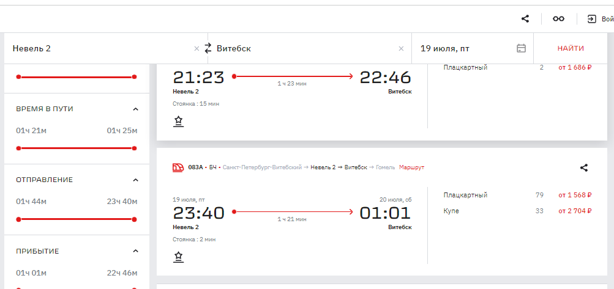This screenshot has height=289, width=614.
Task: Click the login door icon
Action: click(x=592, y=19)
